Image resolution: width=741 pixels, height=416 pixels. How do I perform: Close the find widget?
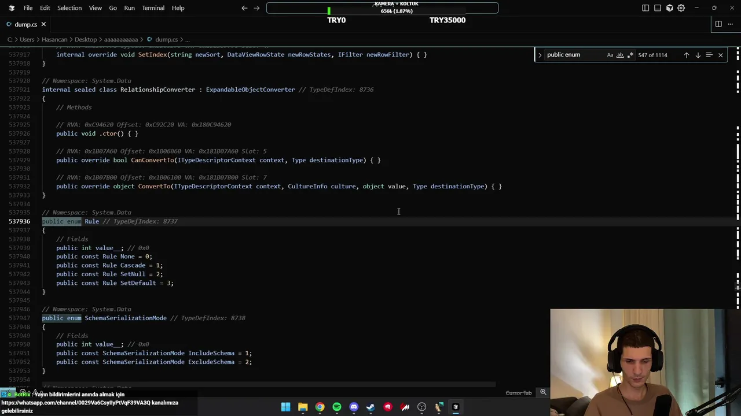click(x=721, y=55)
